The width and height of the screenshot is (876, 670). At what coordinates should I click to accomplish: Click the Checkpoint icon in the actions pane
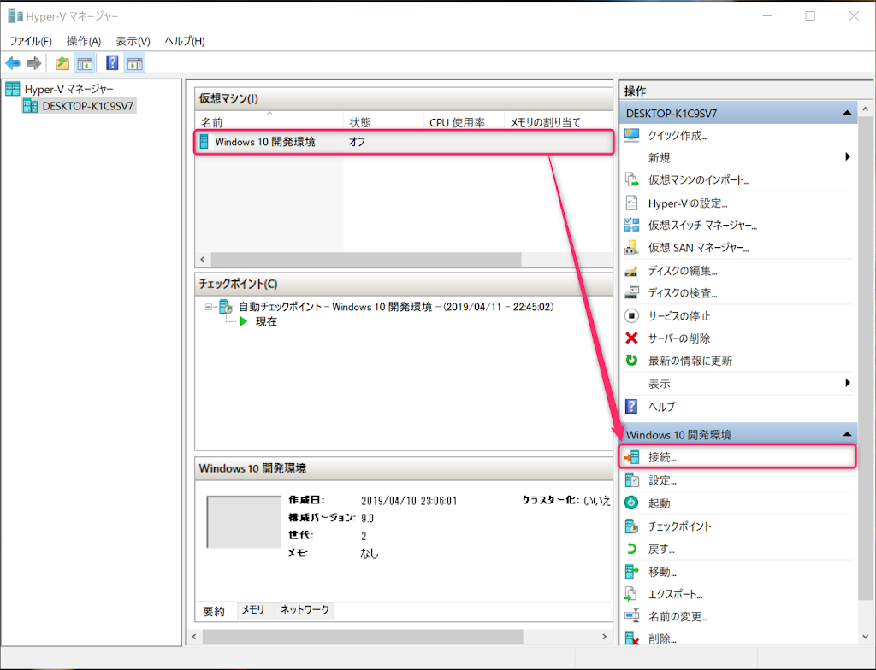(632, 526)
